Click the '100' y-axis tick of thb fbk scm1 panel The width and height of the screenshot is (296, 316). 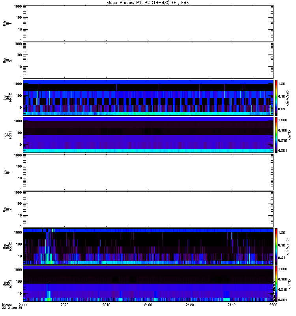pos(19,133)
